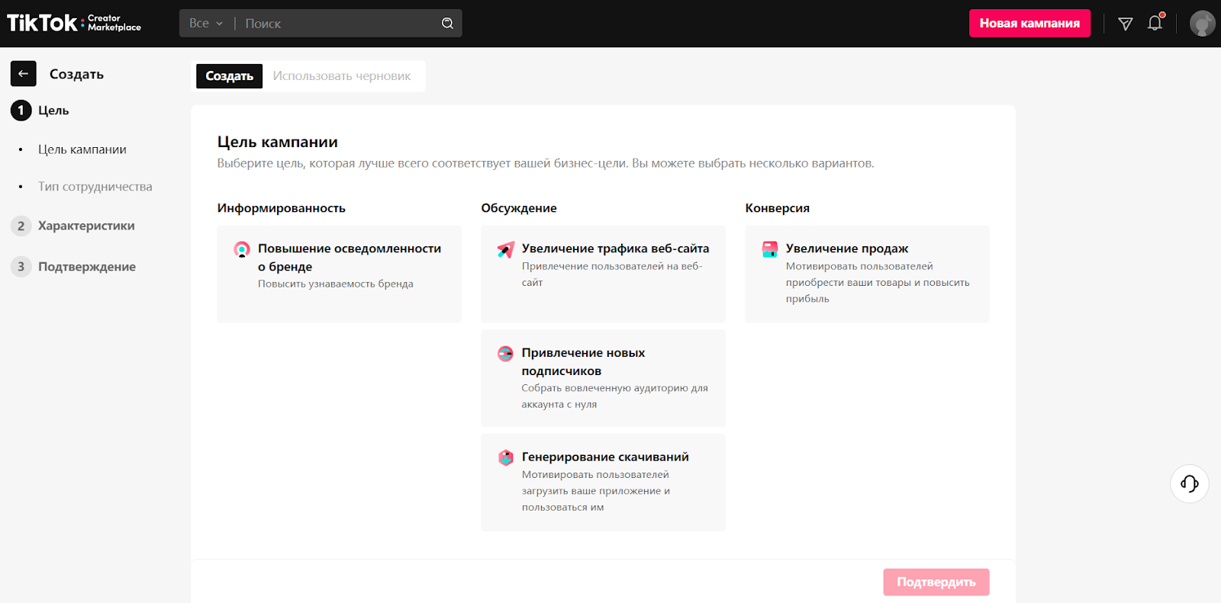Click the back arrow next to Создать
This screenshot has height=603, width=1221.
(23, 74)
